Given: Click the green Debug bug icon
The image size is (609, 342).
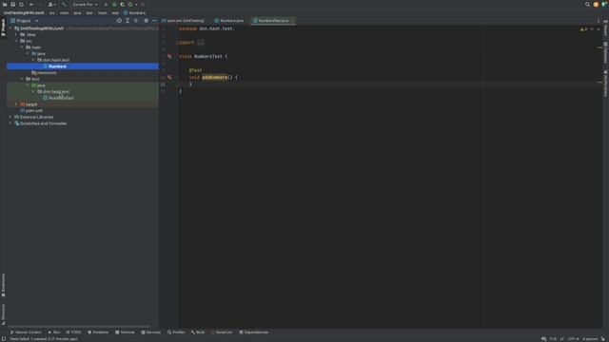Looking at the screenshot, I should click(114, 4).
